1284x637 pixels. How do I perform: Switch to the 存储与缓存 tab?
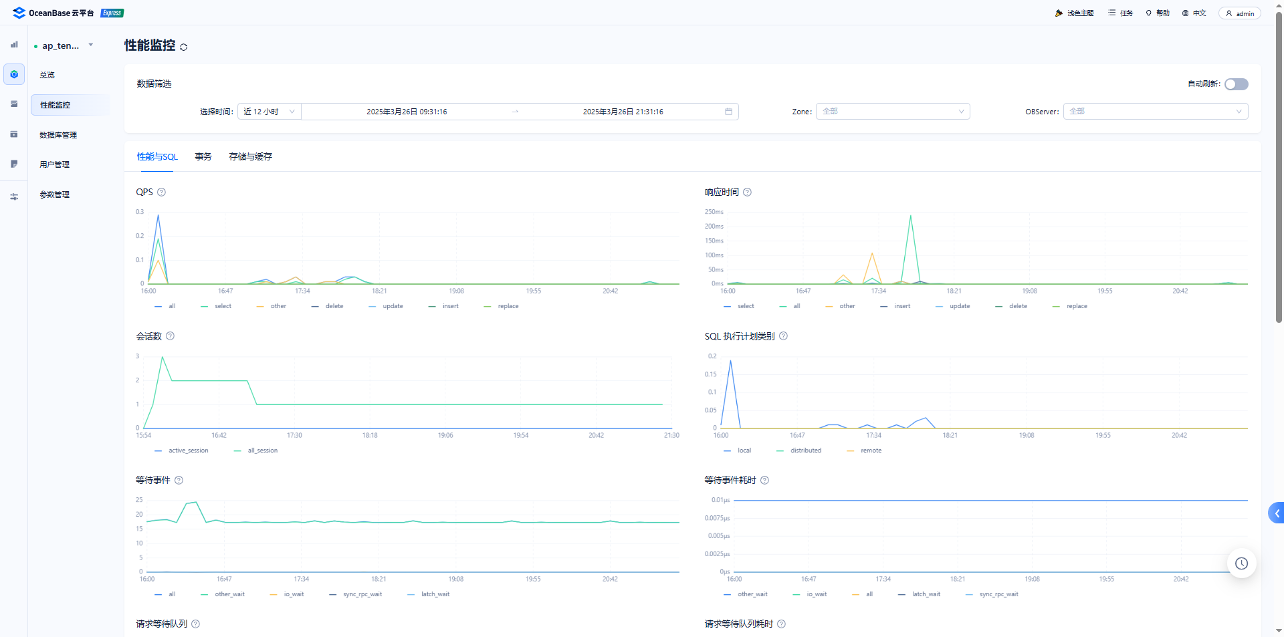click(250, 157)
